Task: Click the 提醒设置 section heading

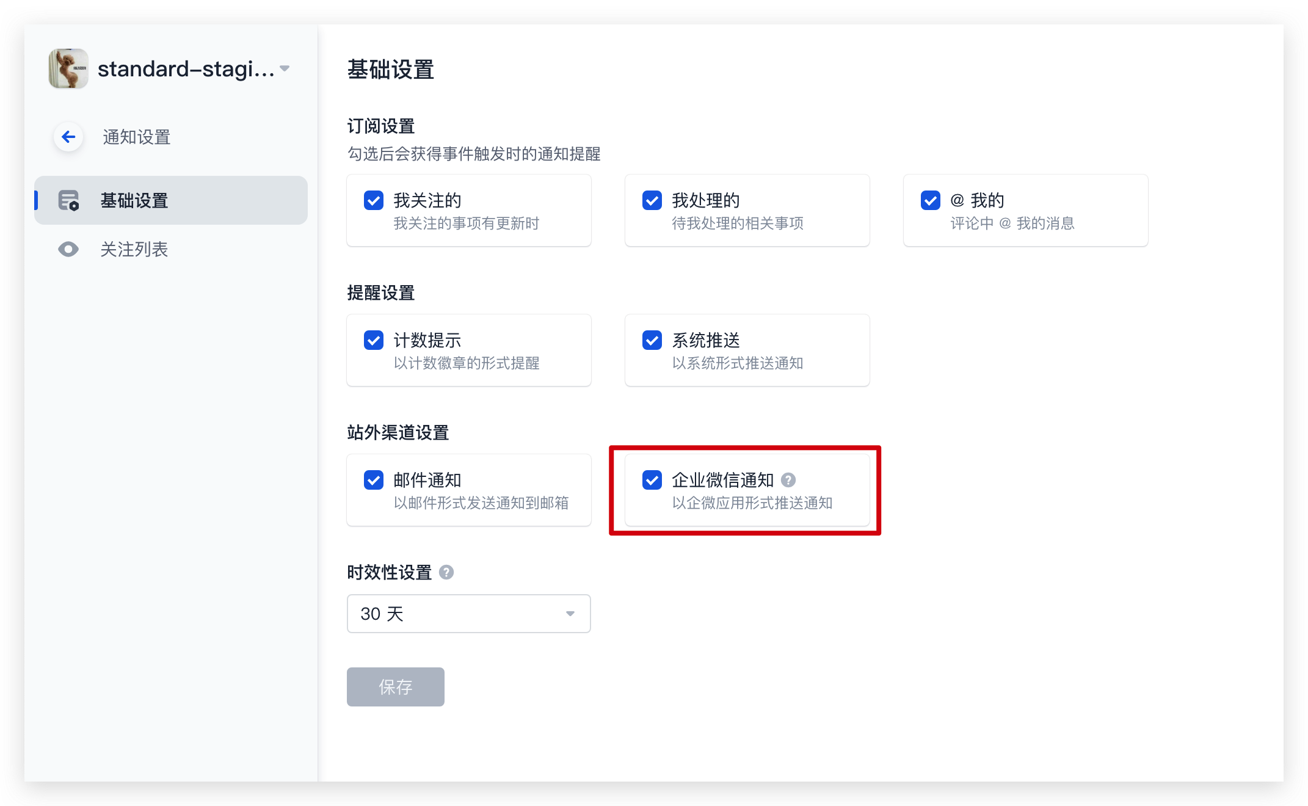Action: click(x=381, y=293)
